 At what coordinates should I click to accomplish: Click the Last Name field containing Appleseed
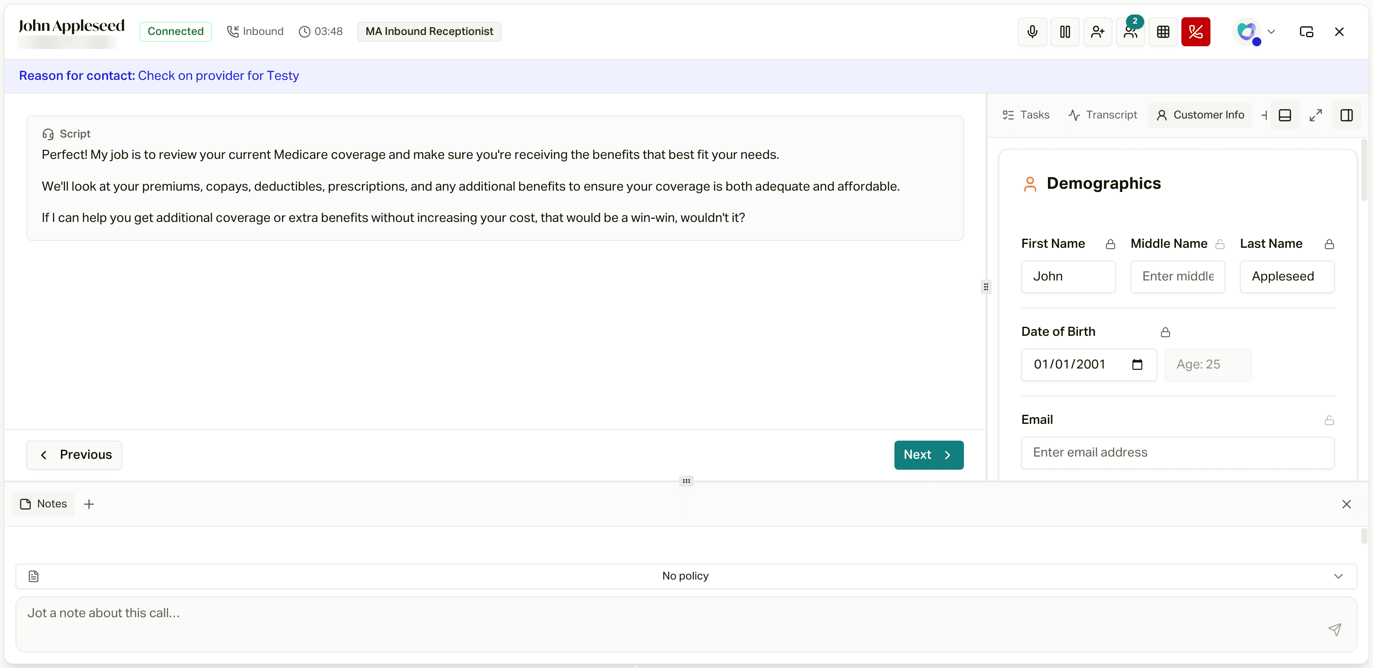(x=1287, y=276)
